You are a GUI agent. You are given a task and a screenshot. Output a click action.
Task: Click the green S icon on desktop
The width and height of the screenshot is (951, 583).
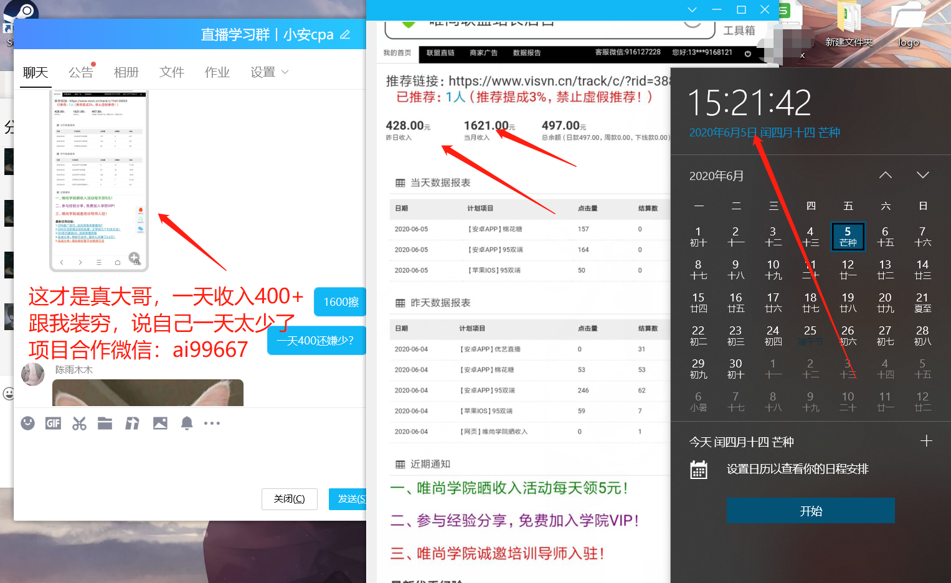(x=783, y=11)
